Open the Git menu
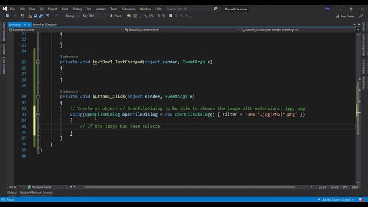 (41, 9)
